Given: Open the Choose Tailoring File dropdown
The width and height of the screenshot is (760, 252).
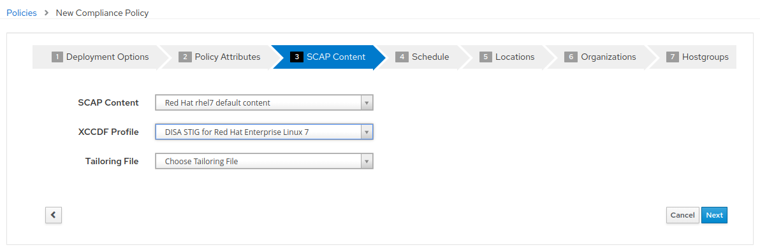Looking at the screenshot, I should point(264,161).
